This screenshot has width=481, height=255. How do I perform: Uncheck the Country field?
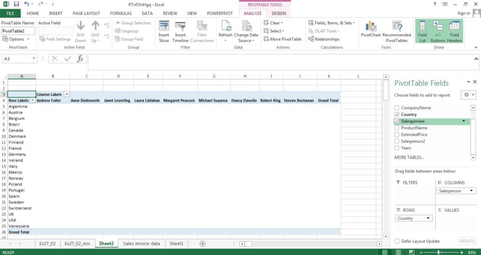tap(396, 115)
